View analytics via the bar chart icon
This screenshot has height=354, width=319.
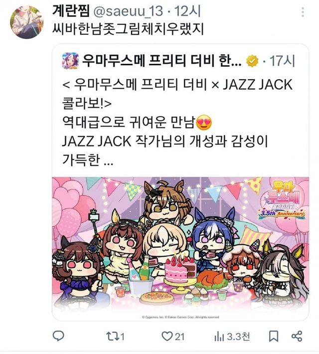point(219,337)
